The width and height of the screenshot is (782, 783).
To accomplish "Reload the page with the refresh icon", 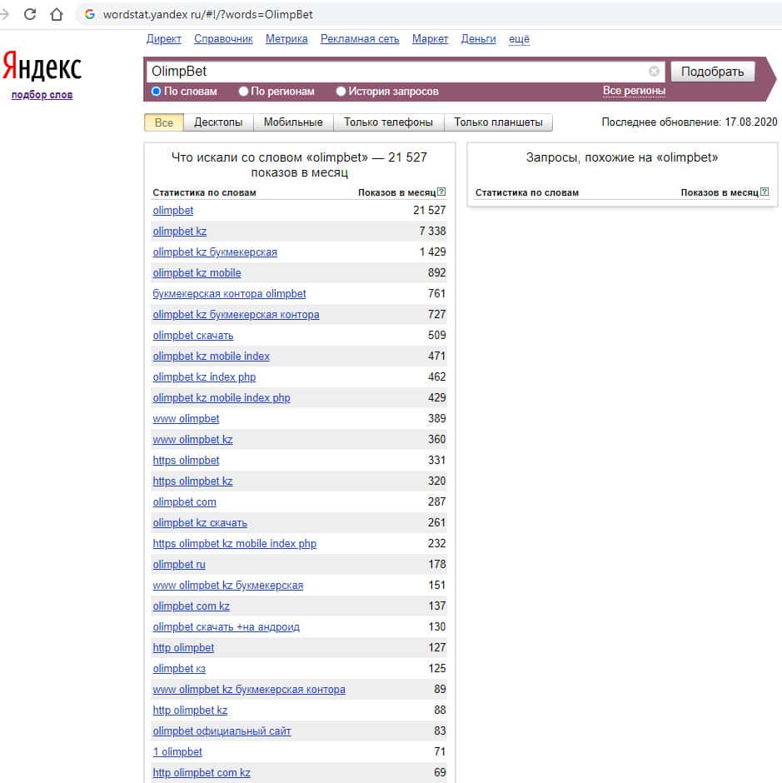I will coord(30,14).
